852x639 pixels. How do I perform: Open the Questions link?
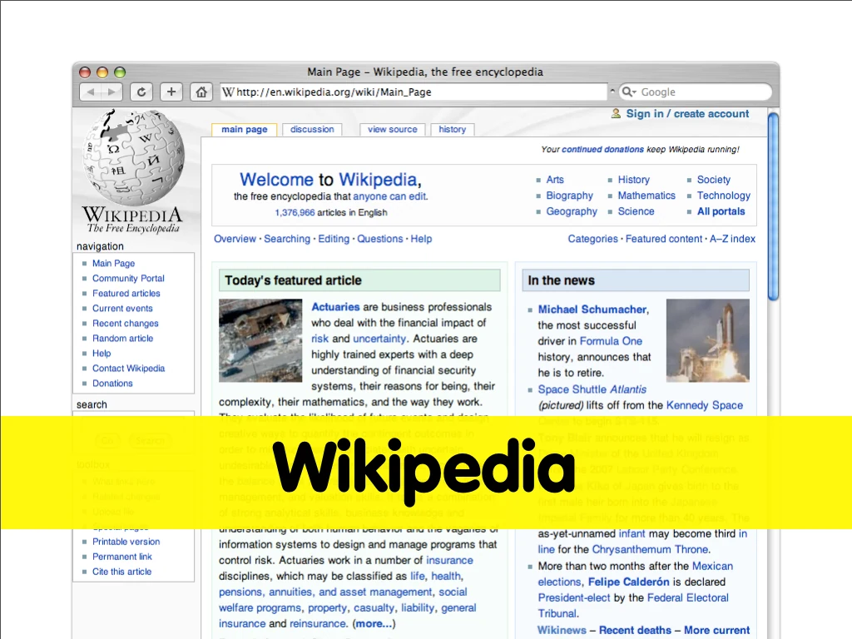click(379, 239)
